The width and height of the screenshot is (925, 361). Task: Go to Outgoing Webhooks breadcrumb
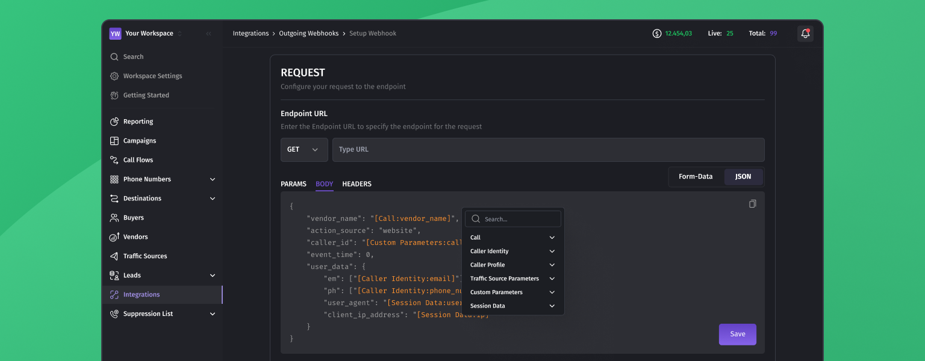(x=308, y=34)
